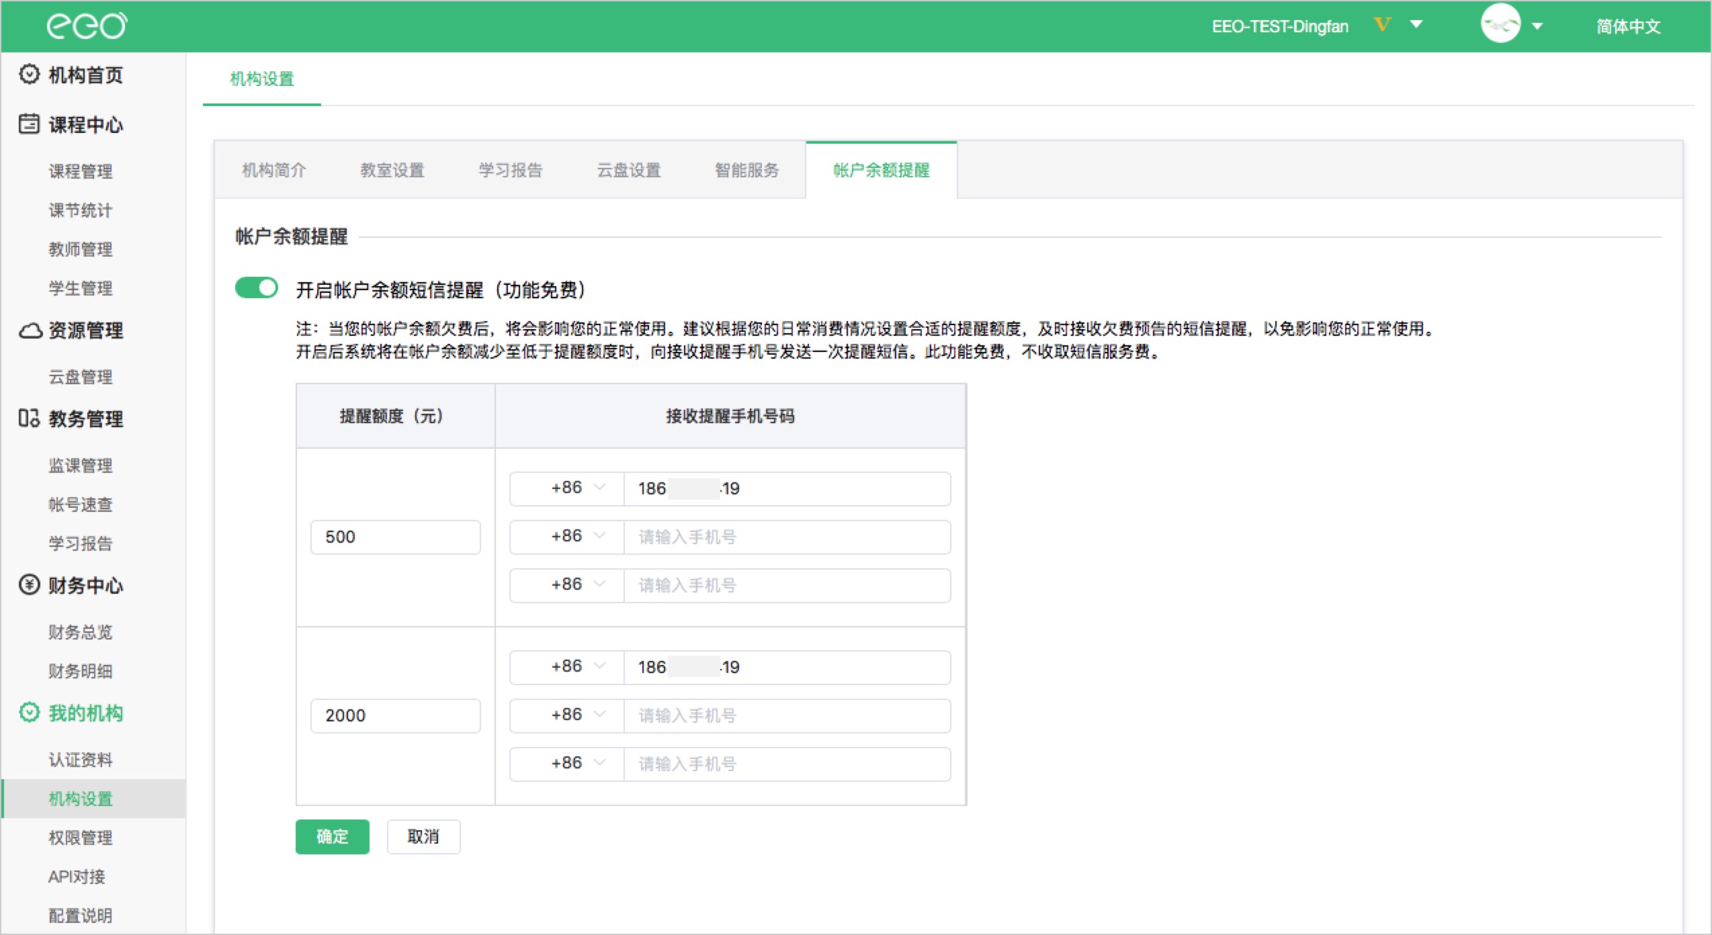Click first phone number field in 2000 row
The image size is (1712, 935).
pos(787,667)
